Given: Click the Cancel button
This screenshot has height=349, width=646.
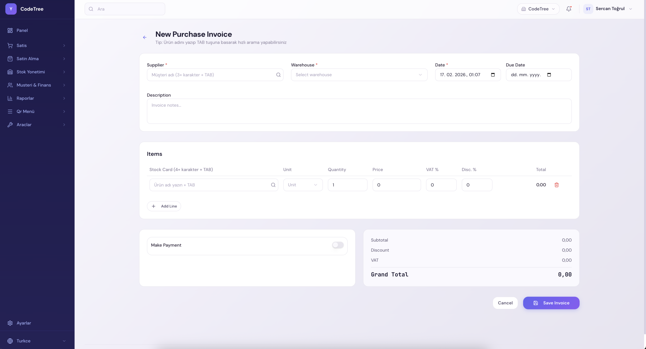Looking at the screenshot, I should pyautogui.click(x=505, y=303).
